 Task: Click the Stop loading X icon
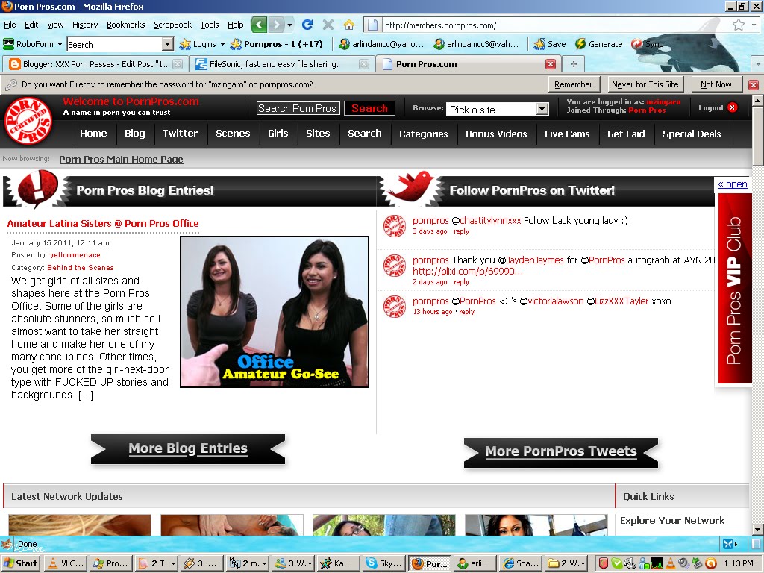pyautogui.click(x=328, y=25)
